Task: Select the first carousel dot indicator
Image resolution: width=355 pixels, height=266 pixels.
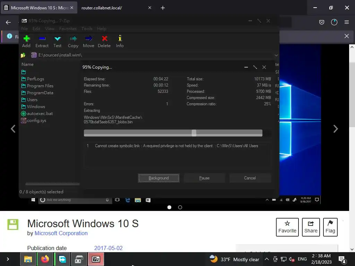Action: click(169, 207)
